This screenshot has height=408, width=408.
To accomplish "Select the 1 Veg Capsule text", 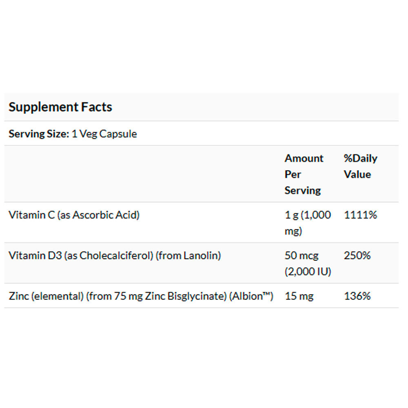I will (x=104, y=134).
